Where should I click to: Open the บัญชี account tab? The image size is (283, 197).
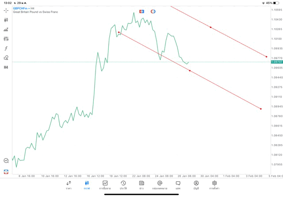(x=196, y=185)
